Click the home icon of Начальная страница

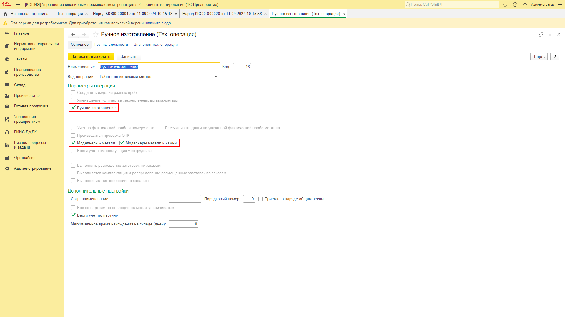pyautogui.click(x=5, y=14)
